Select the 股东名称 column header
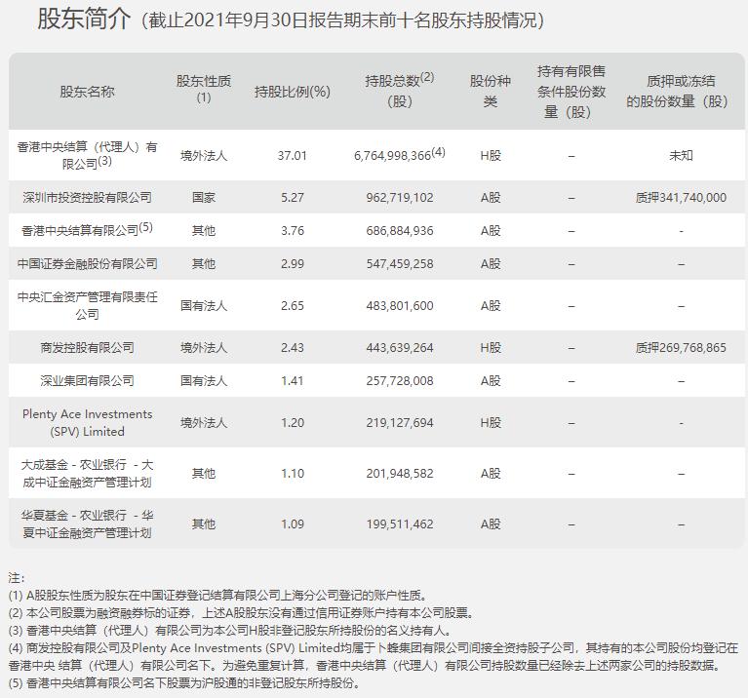 click(x=87, y=92)
